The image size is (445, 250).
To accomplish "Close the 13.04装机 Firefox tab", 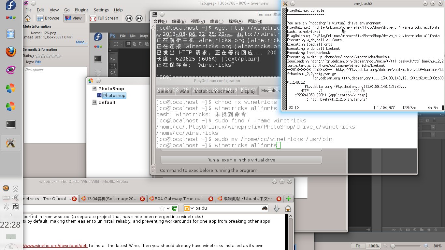I will [x=142, y=199].
